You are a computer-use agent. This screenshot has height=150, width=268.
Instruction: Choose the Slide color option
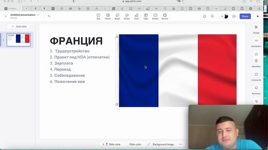point(133,145)
